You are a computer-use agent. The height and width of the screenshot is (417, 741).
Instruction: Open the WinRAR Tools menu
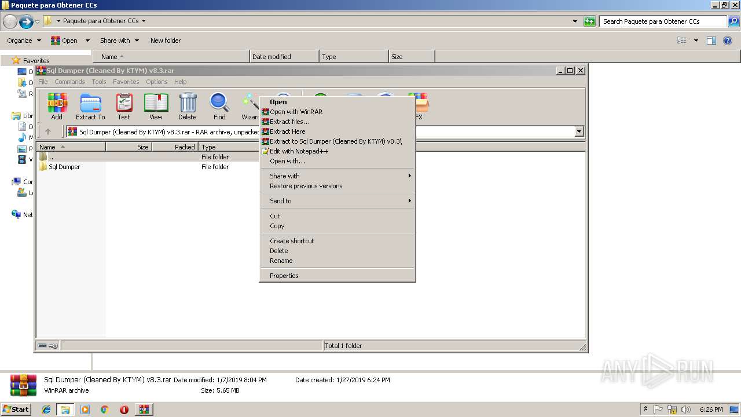click(x=99, y=82)
